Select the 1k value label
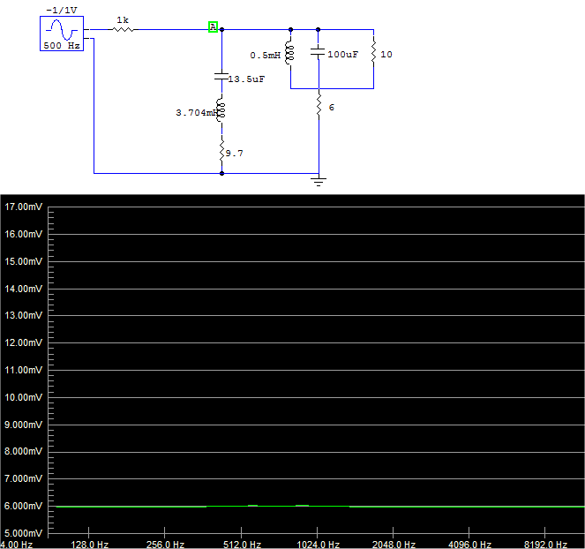Image resolution: width=585 pixels, height=549 pixels. [x=123, y=20]
